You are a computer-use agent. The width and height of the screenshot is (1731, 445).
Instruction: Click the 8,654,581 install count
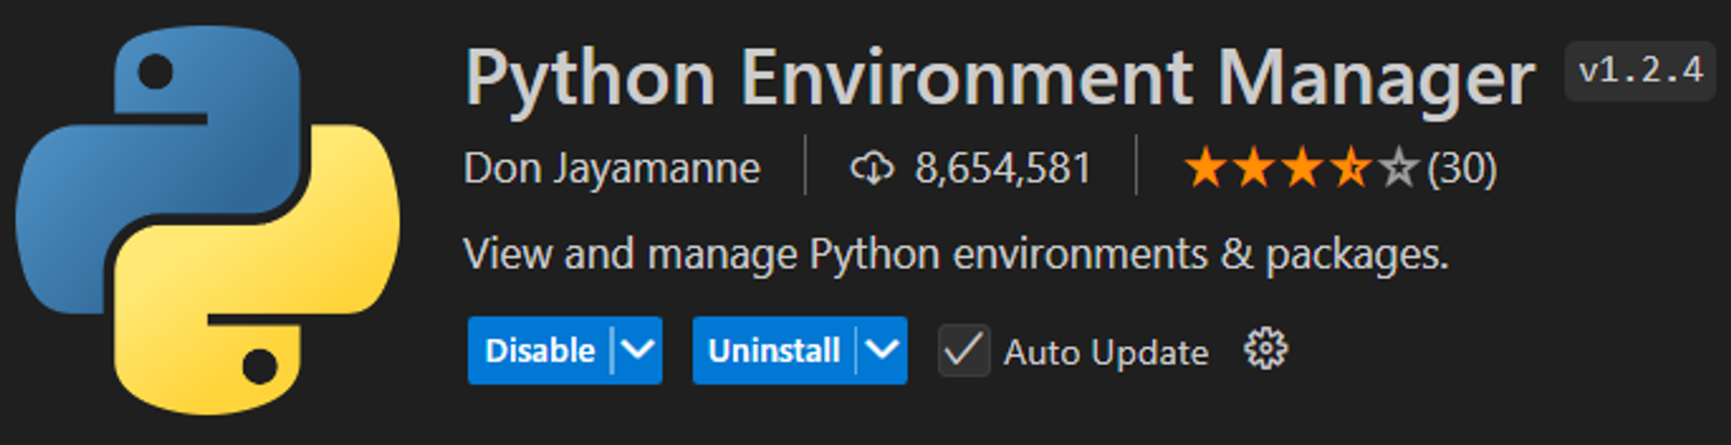coord(1003,168)
